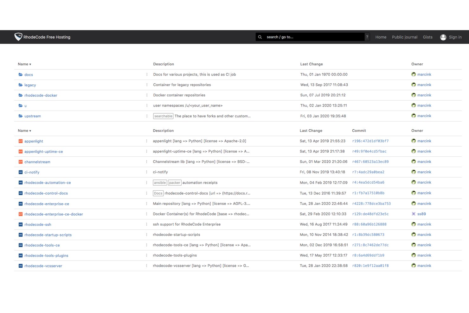Open Public journal in the navigation bar

(x=405, y=37)
